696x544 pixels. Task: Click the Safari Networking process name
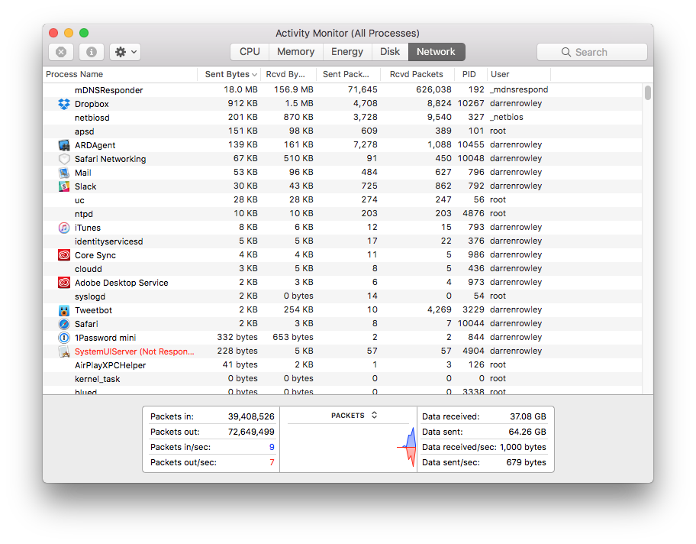pos(111,159)
